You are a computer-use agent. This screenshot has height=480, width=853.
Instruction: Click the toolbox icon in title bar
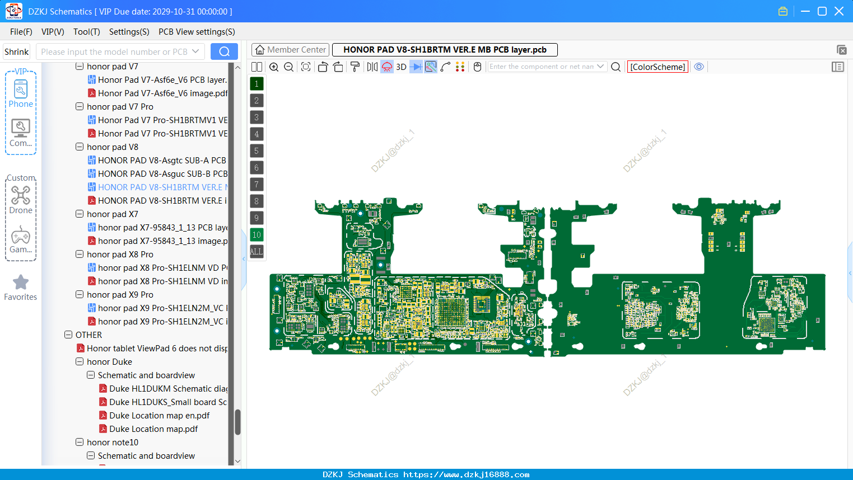(x=783, y=11)
